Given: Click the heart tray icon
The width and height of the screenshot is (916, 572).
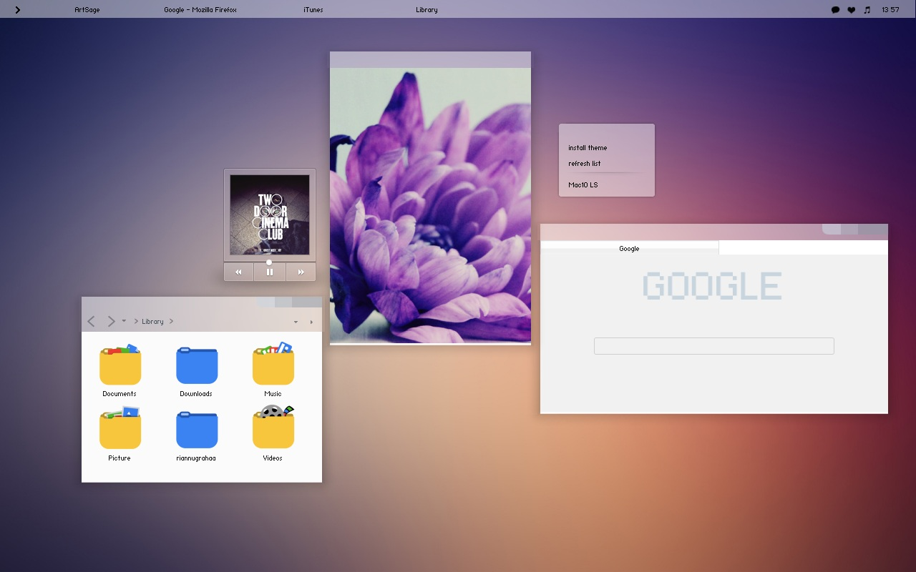Looking at the screenshot, I should pos(851,10).
